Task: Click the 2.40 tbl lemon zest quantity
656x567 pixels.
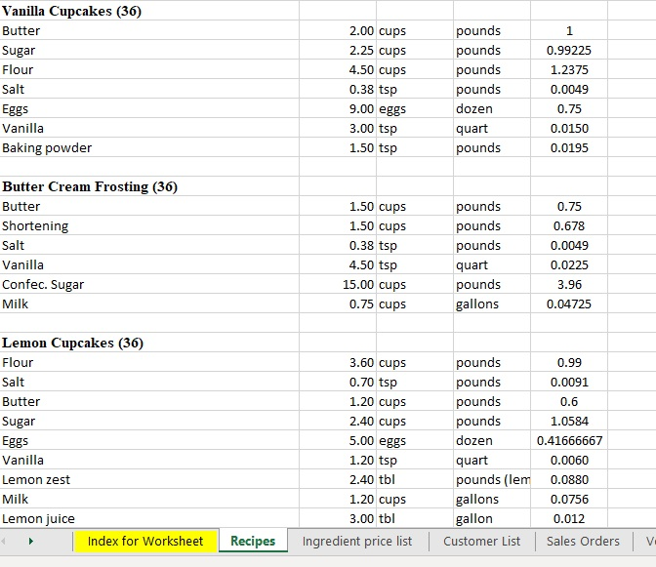Action: [x=338, y=479]
